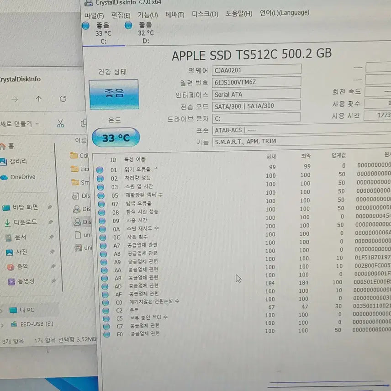The height and width of the screenshot is (391, 391).
Task: Open 동영상 in Explorer sidebar
Action: pyautogui.click(x=21, y=281)
